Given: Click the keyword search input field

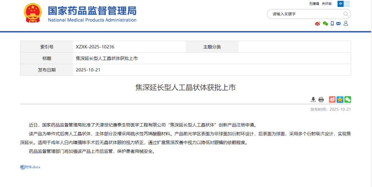Looking at the screenshot, I should tap(307, 14).
